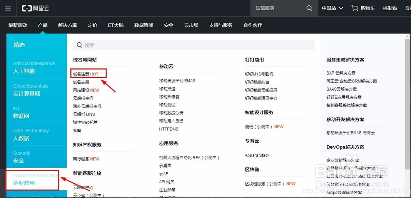The image size is (411, 198).
Task: Open 移动研发平台 EMAS link
Action: tap(177, 81)
